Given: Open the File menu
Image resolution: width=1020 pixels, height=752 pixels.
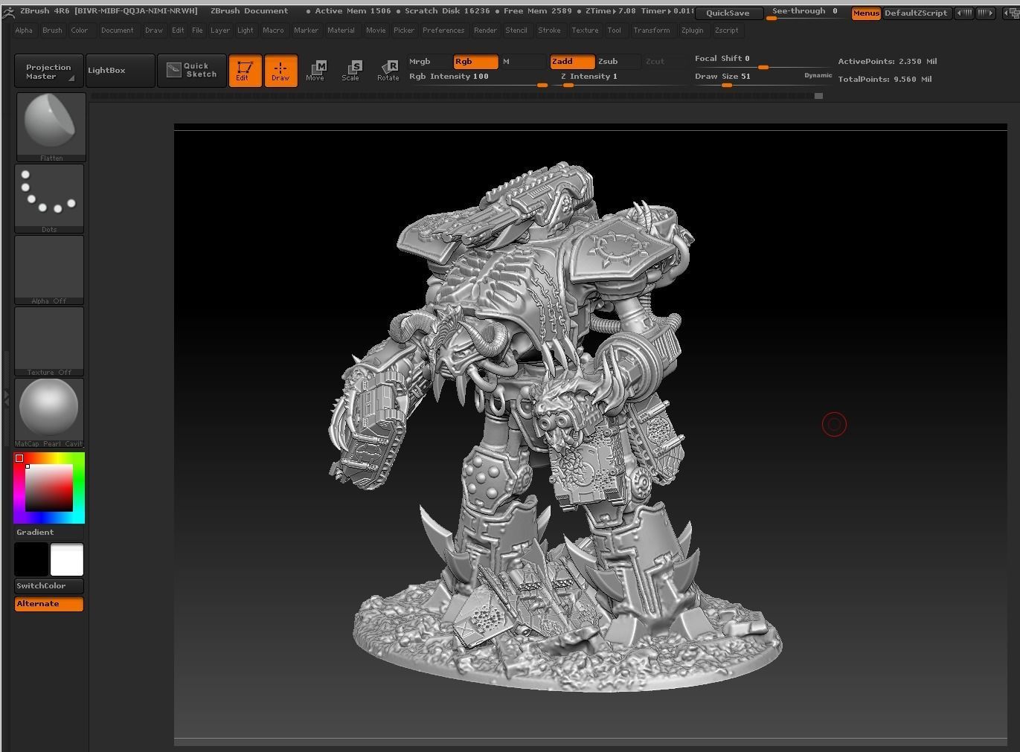Looking at the screenshot, I should point(197,30).
